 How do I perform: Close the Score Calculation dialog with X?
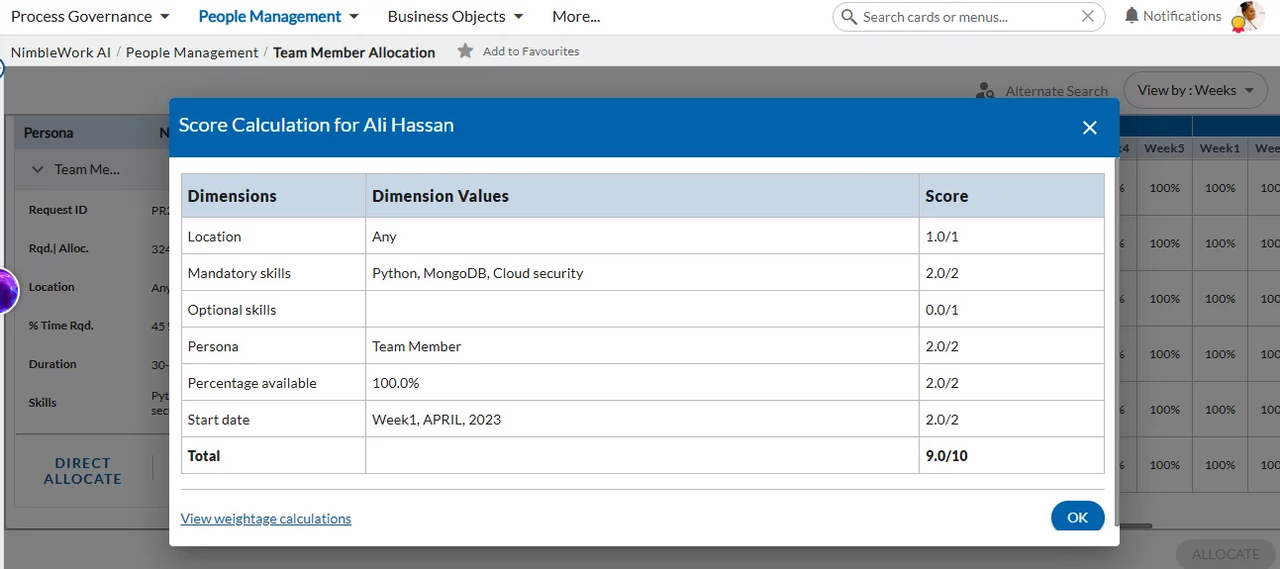click(x=1090, y=128)
